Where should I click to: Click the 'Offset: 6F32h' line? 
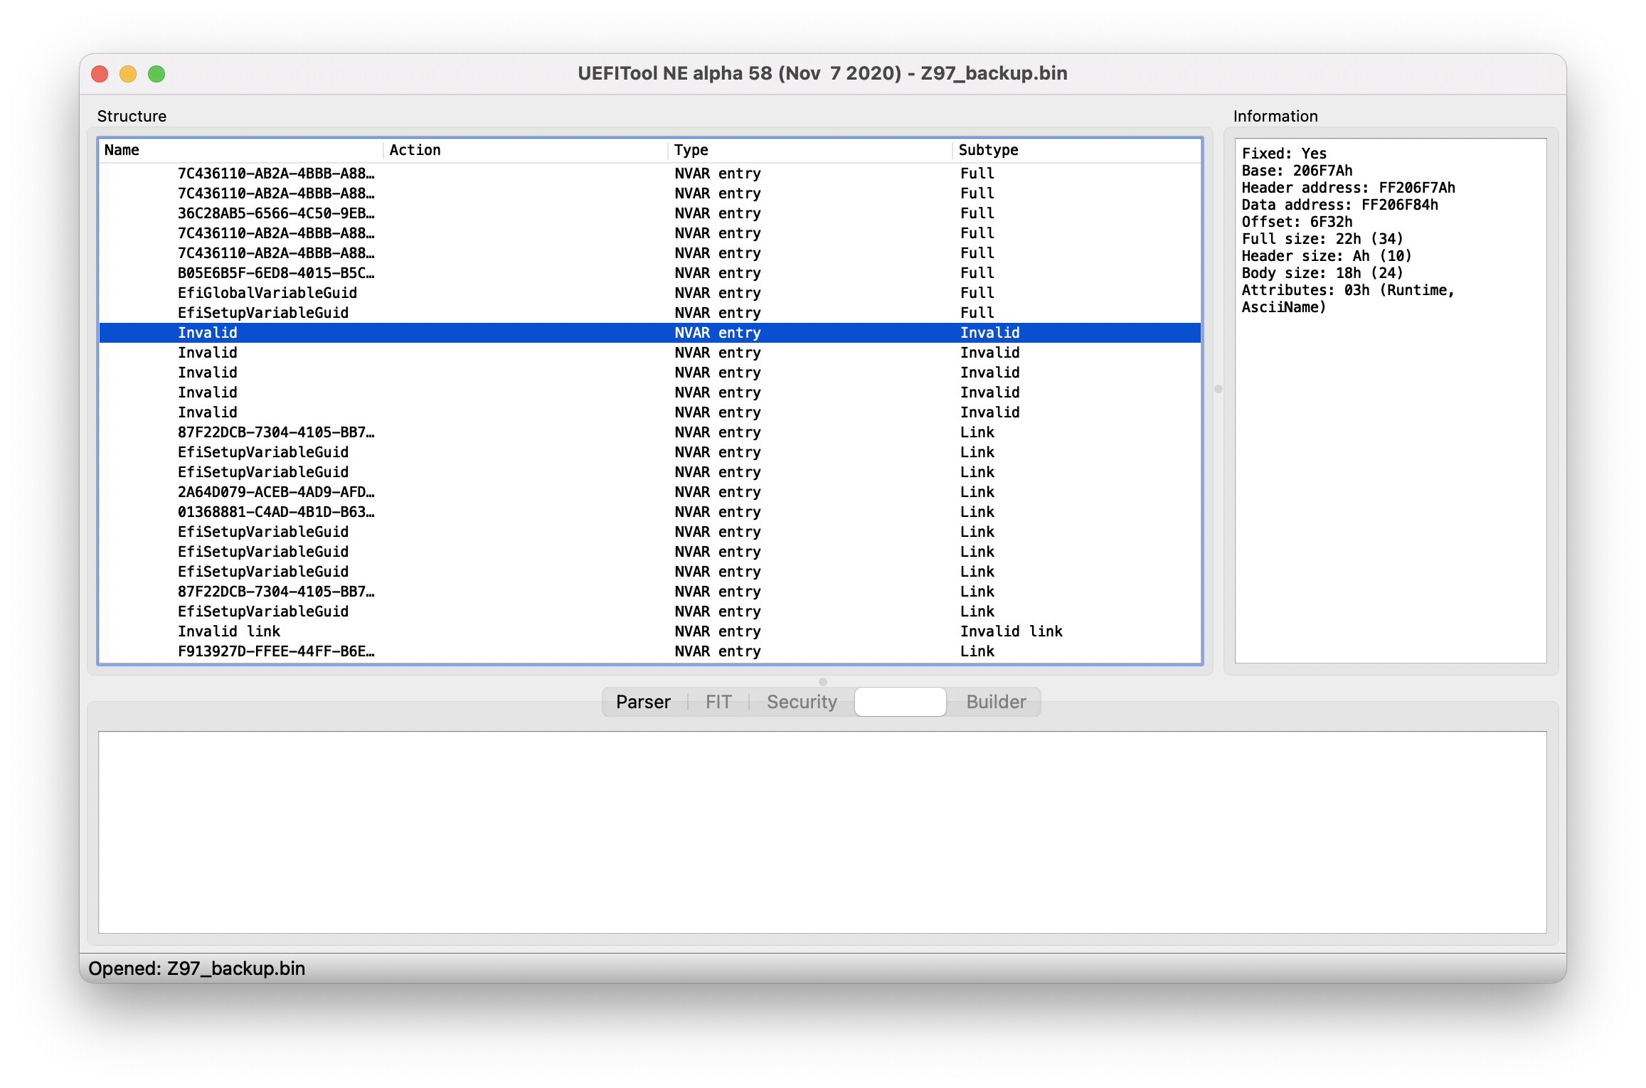[1297, 222]
